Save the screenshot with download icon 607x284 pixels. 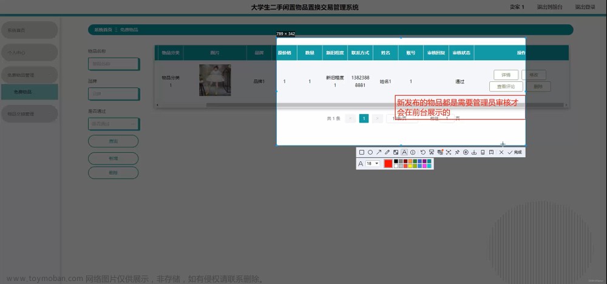click(474, 152)
